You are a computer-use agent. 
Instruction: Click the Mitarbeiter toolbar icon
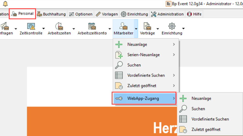[123, 26]
